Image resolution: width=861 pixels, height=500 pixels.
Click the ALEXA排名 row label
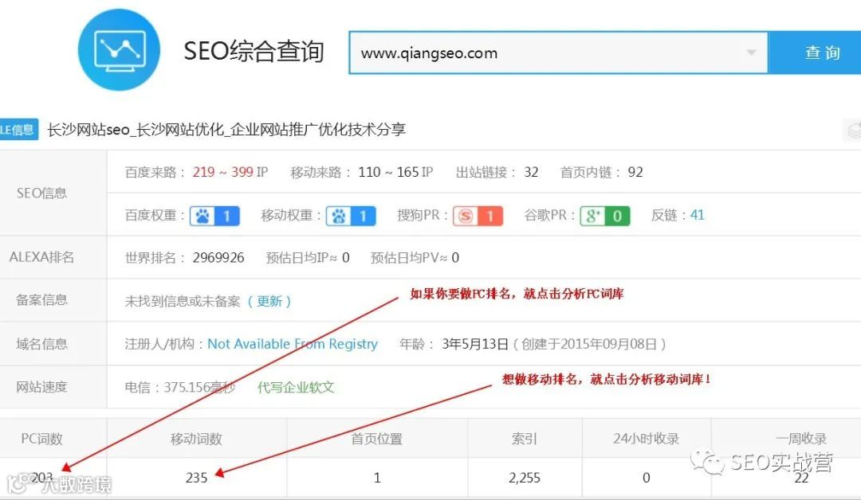point(41,257)
